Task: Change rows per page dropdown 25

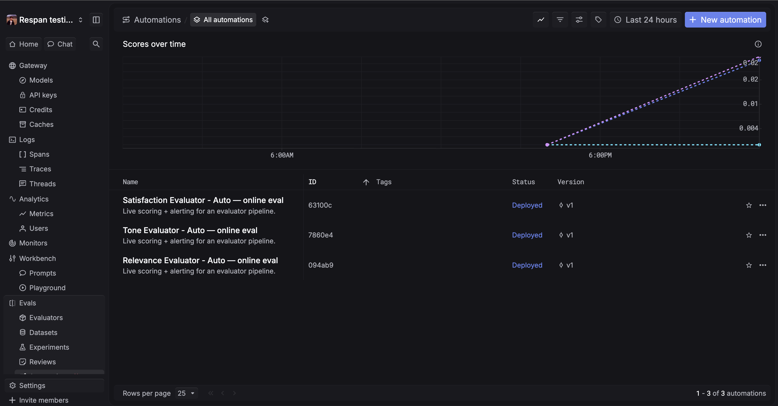Action: [x=186, y=393]
